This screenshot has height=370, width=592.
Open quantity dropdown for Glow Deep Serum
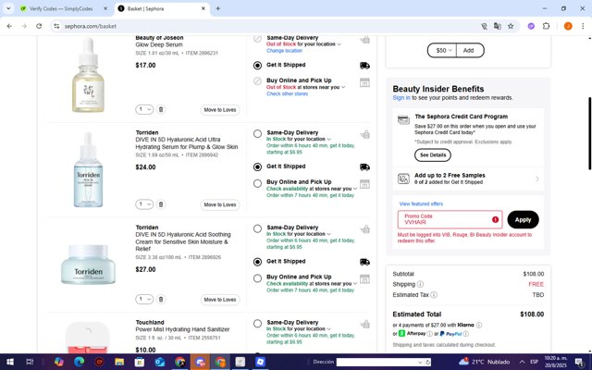pyautogui.click(x=144, y=109)
